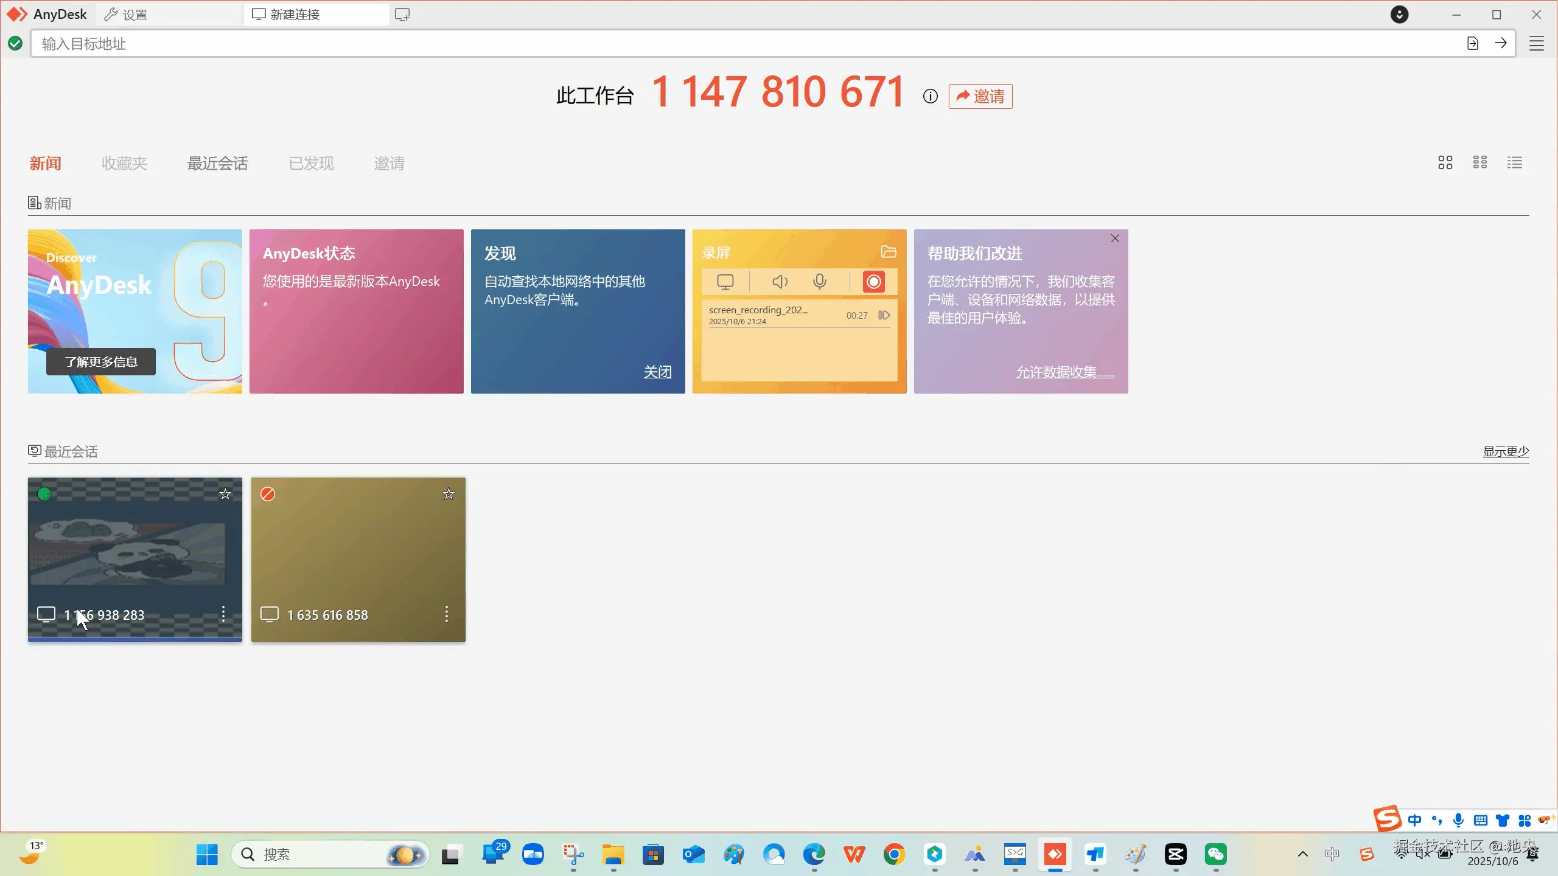Click the 邀请 invite button
Image resolution: width=1558 pixels, height=876 pixels.
click(980, 96)
